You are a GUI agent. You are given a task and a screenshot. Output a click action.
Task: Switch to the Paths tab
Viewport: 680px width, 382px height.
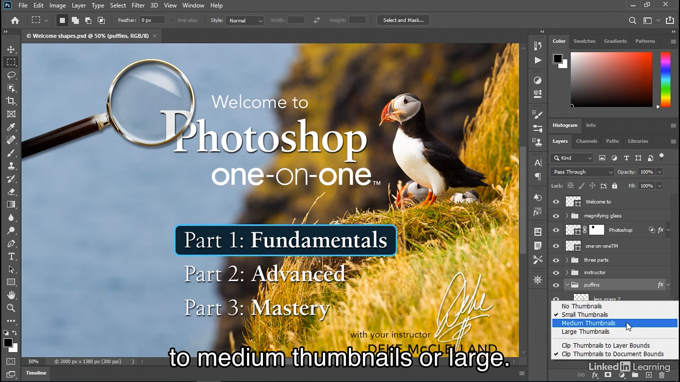(x=613, y=141)
